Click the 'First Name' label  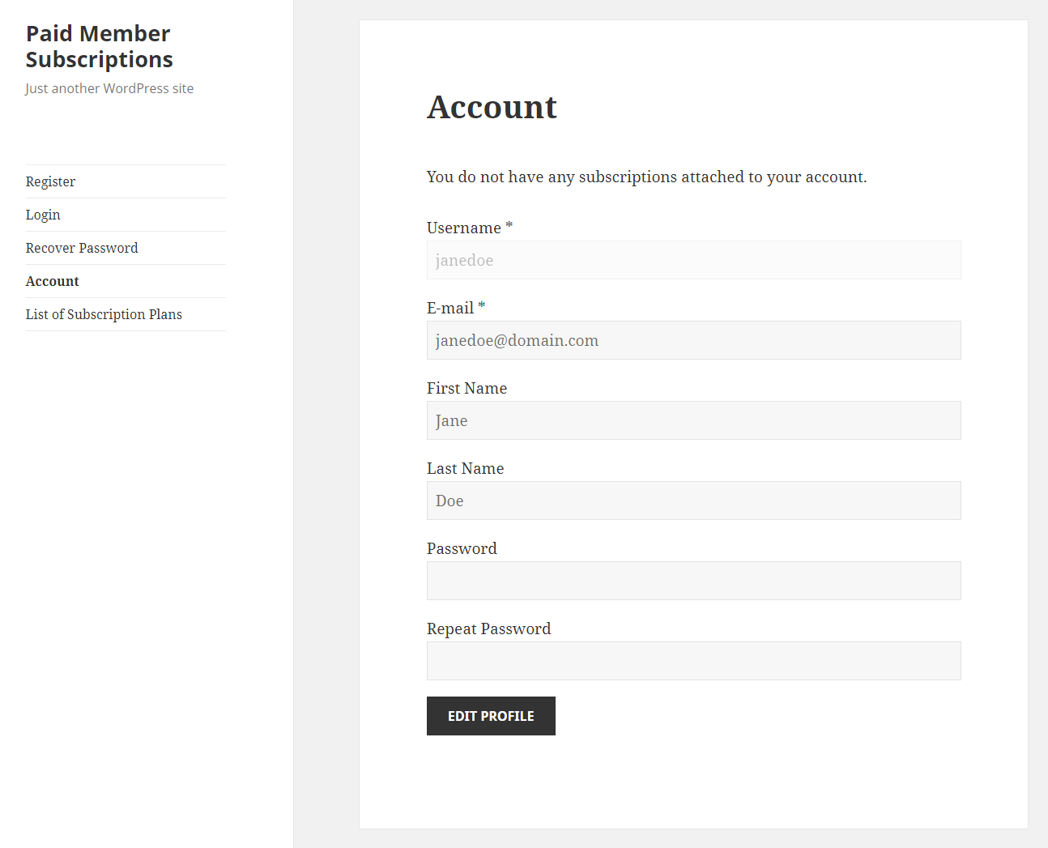pyautogui.click(x=466, y=388)
